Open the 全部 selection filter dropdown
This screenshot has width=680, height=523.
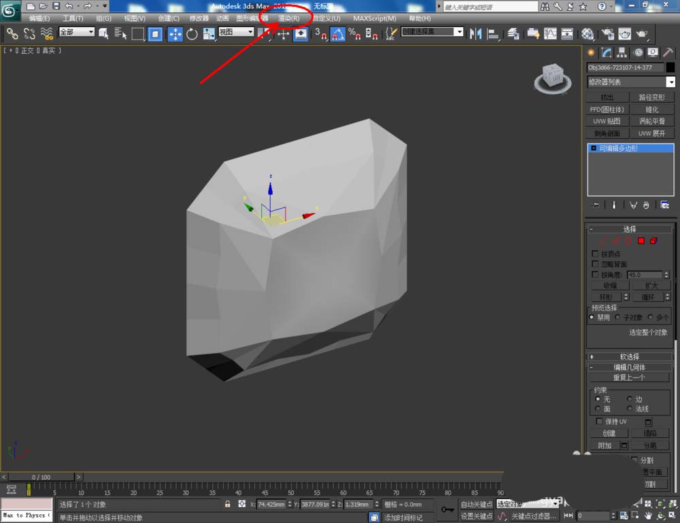(x=77, y=32)
